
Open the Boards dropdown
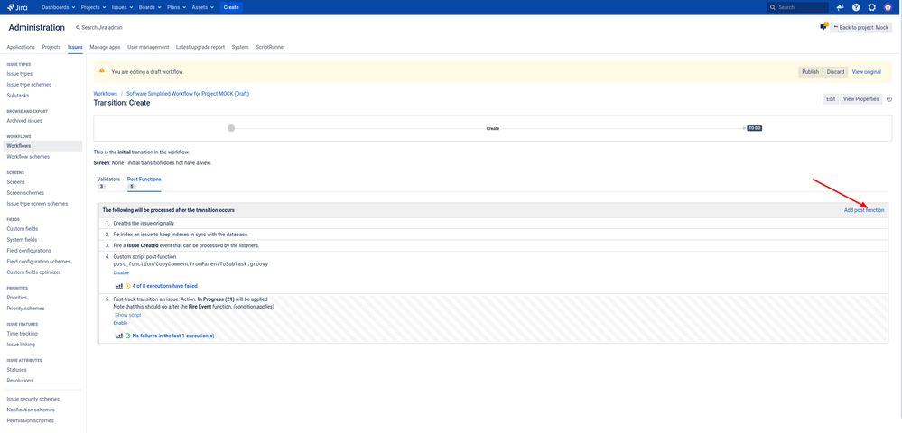150,7
